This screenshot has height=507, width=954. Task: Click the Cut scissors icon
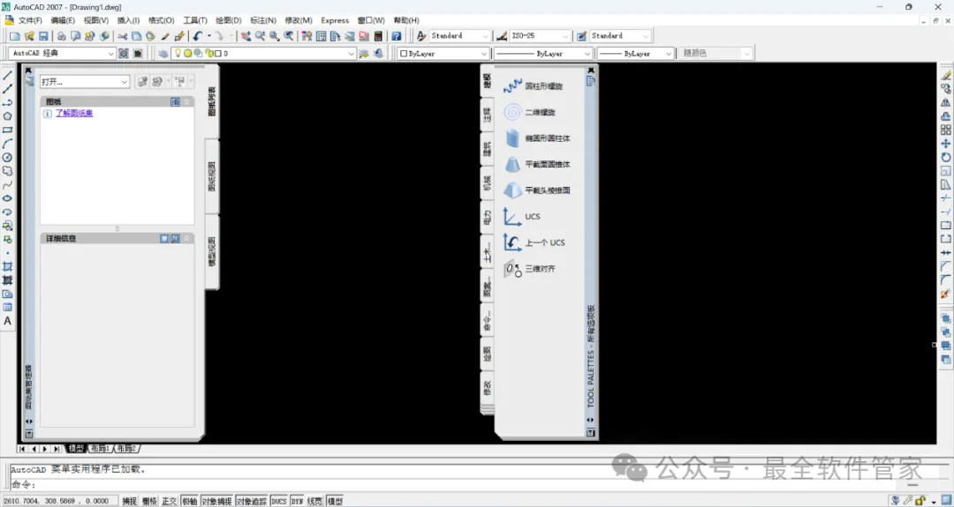(x=122, y=36)
